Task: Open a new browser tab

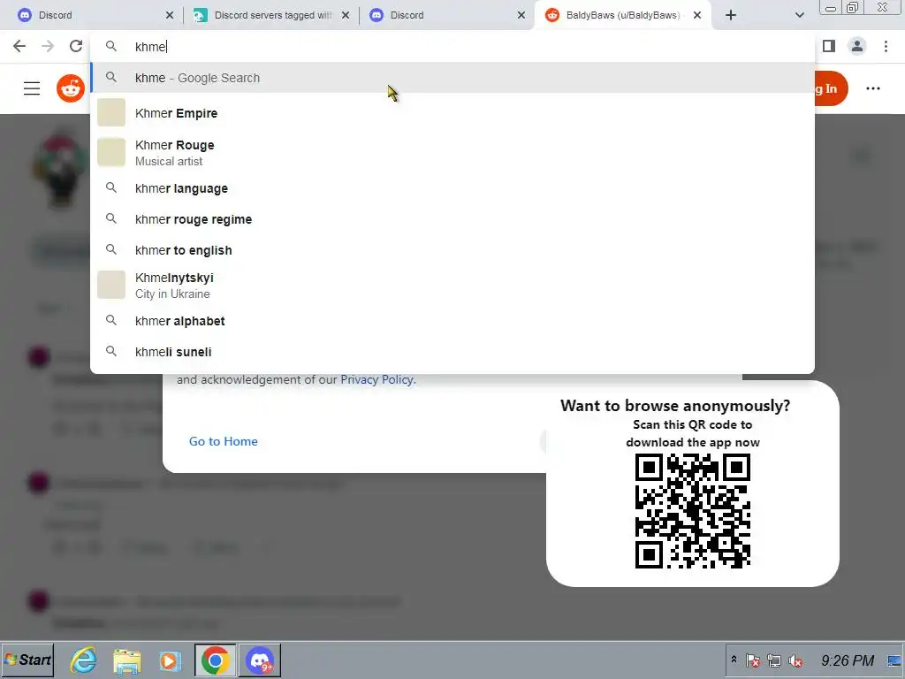Action: coord(731,15)
